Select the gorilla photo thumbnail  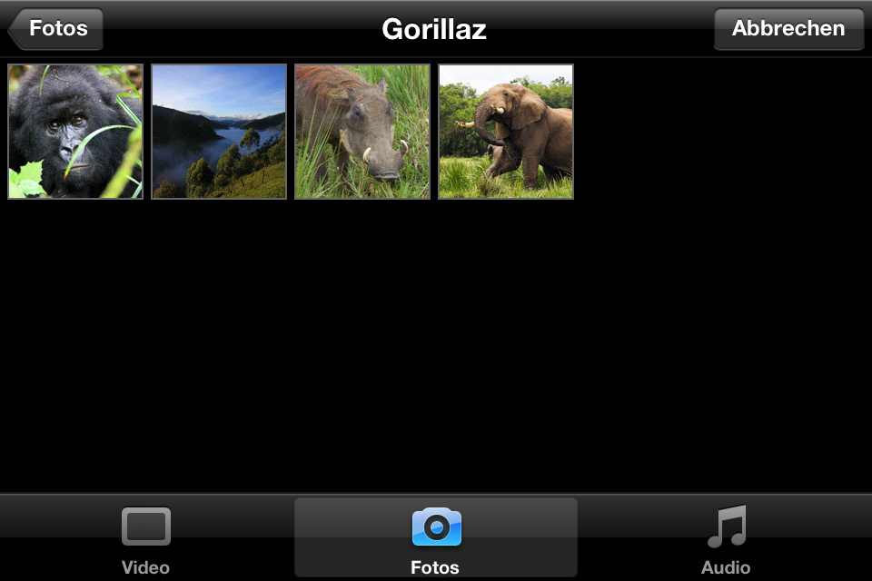point(75,132)
